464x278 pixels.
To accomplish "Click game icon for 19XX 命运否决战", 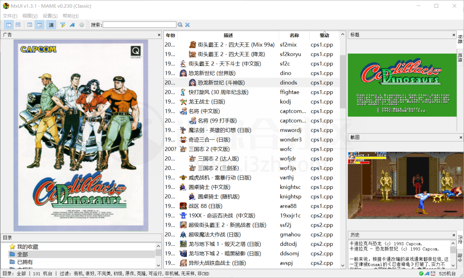I will click(x=183, y=215).
